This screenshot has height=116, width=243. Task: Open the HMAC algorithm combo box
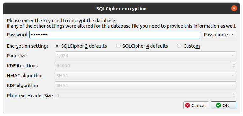pos(145,76)
